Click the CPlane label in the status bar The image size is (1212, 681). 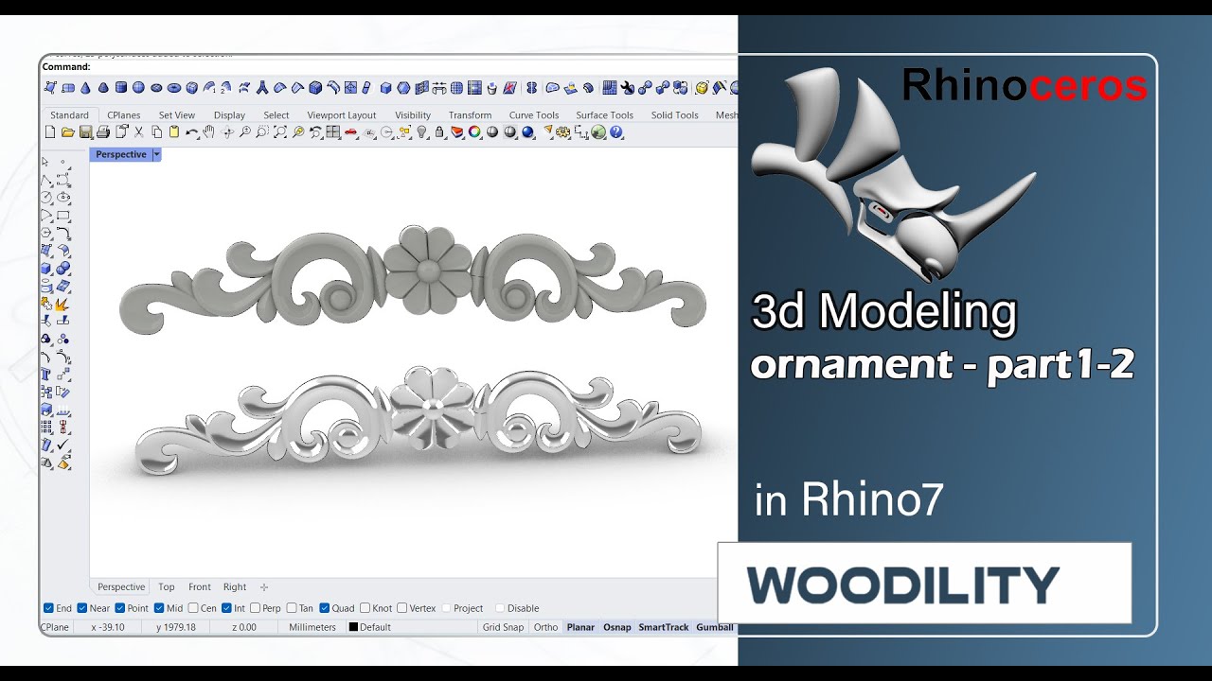click(55, 627)
